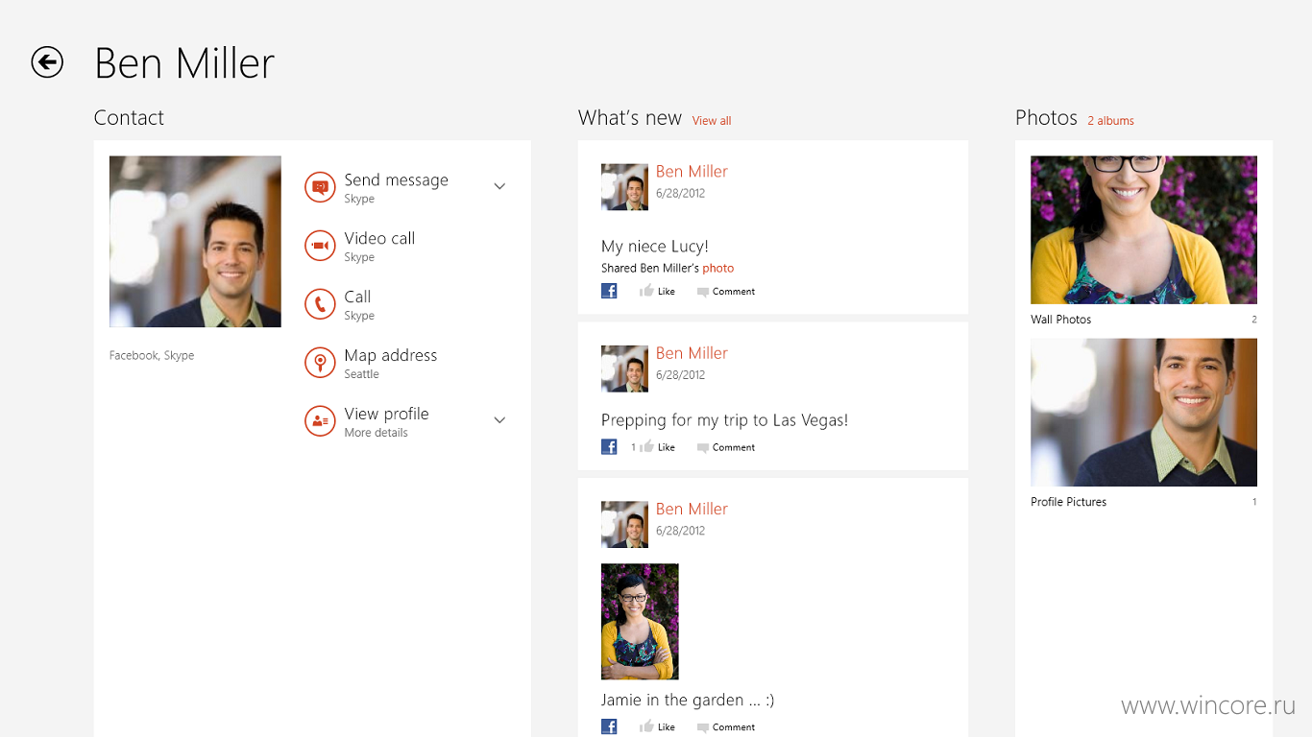This screenshot has width=1312, height=737.
Task: Click Ben Miller name on 'My niece Lucy!' post
Action: pyautogui.click(x=692, y=172)
